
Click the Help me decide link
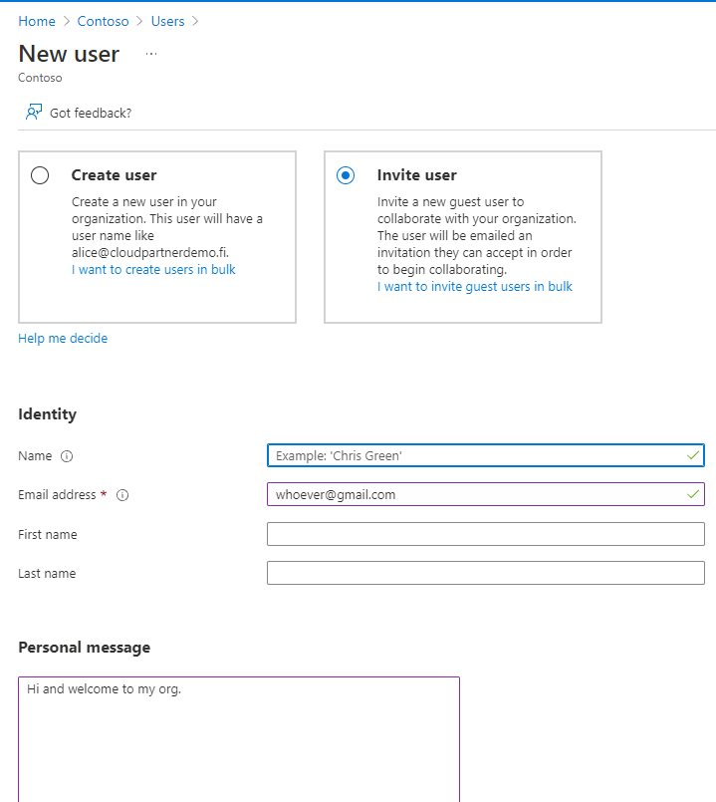(63, 339)
